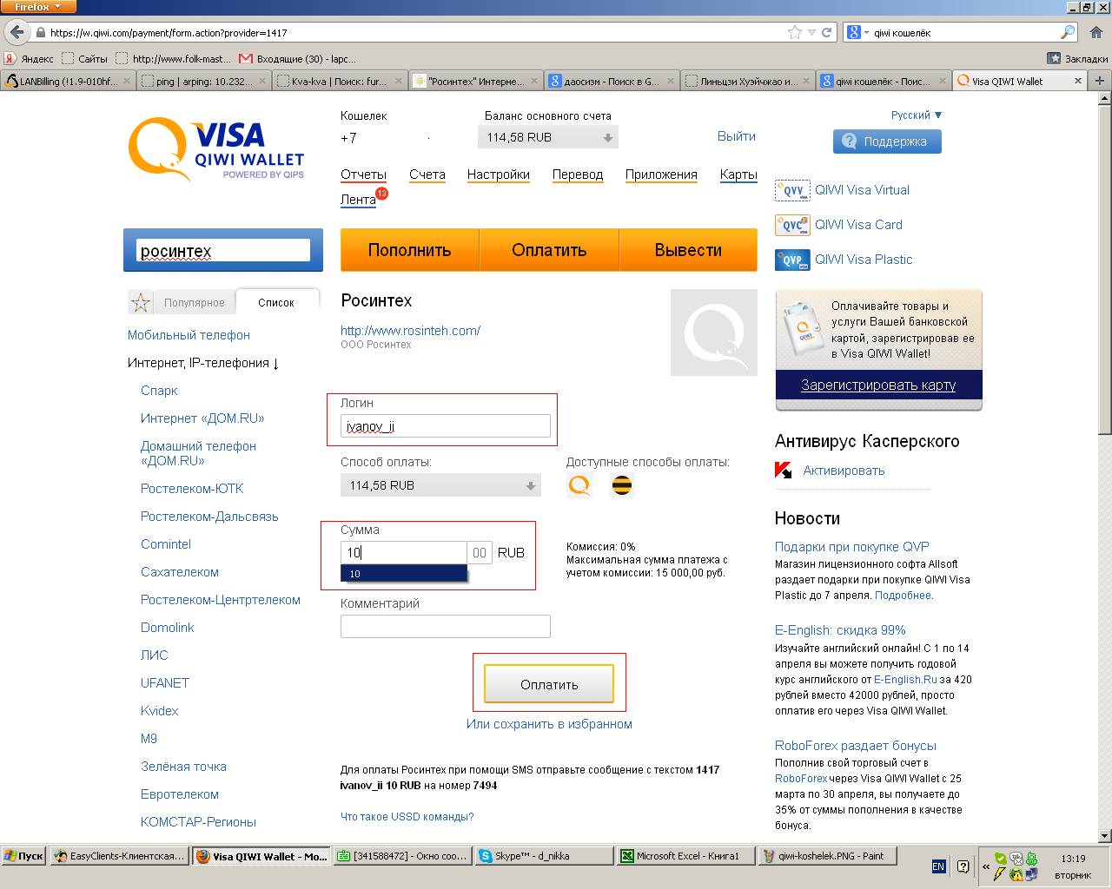The width and height of the screenshot is (1112, 889).
Task: Click the new tab plus button
Action: [x=1099, y=80]
